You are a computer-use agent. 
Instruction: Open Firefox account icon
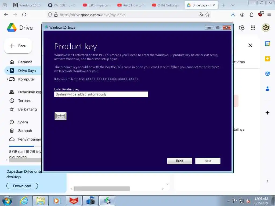(242, 14)
